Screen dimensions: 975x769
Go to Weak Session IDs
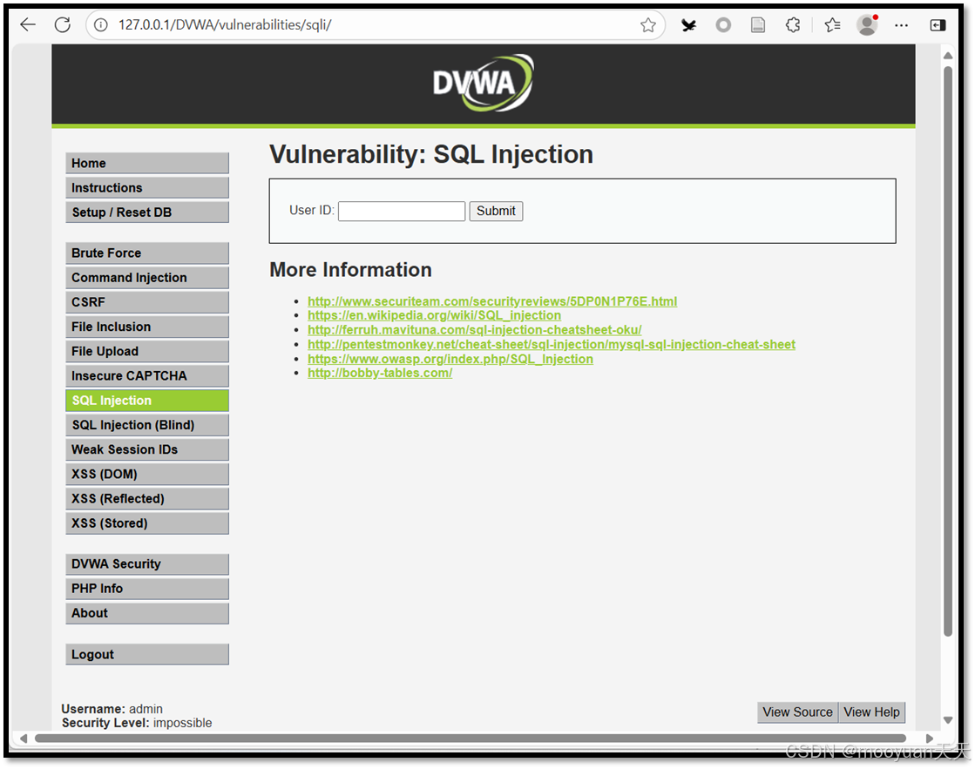click(x=147, y=449)
